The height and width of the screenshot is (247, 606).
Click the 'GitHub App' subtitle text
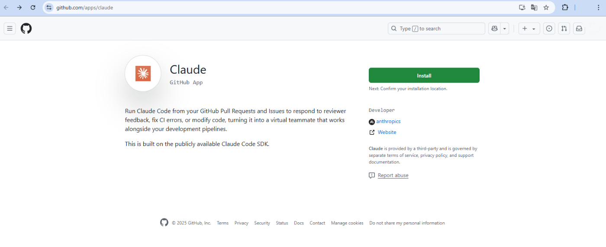pos(186,82)
